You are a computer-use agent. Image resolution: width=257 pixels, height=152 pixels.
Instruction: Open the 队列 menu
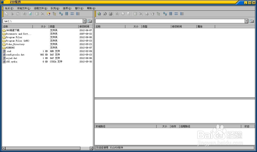click(55, 8)
